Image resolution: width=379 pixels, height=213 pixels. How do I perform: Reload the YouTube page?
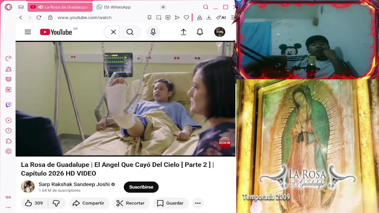tap(39, 17)
